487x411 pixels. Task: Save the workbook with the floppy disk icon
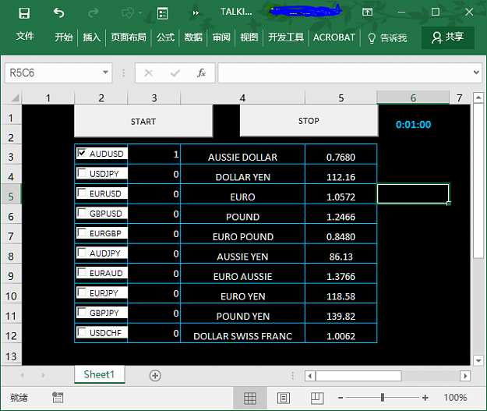coord(24,13)
